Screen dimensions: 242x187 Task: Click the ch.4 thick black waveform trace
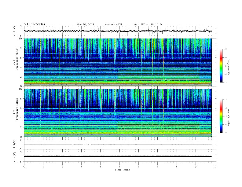click(118, 156)
